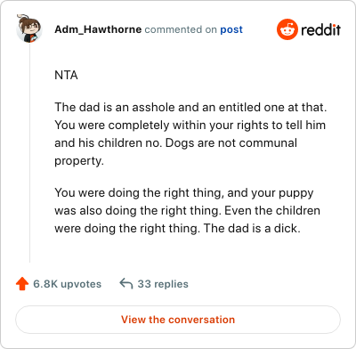Viewport: 356px width, 349px height.
Task: Open the Adm_Hawthorne username link
Action: pyautogui.click(x=98, y=29)
